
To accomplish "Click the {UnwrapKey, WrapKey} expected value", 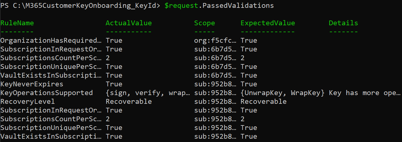I will [x=282, y=93].
